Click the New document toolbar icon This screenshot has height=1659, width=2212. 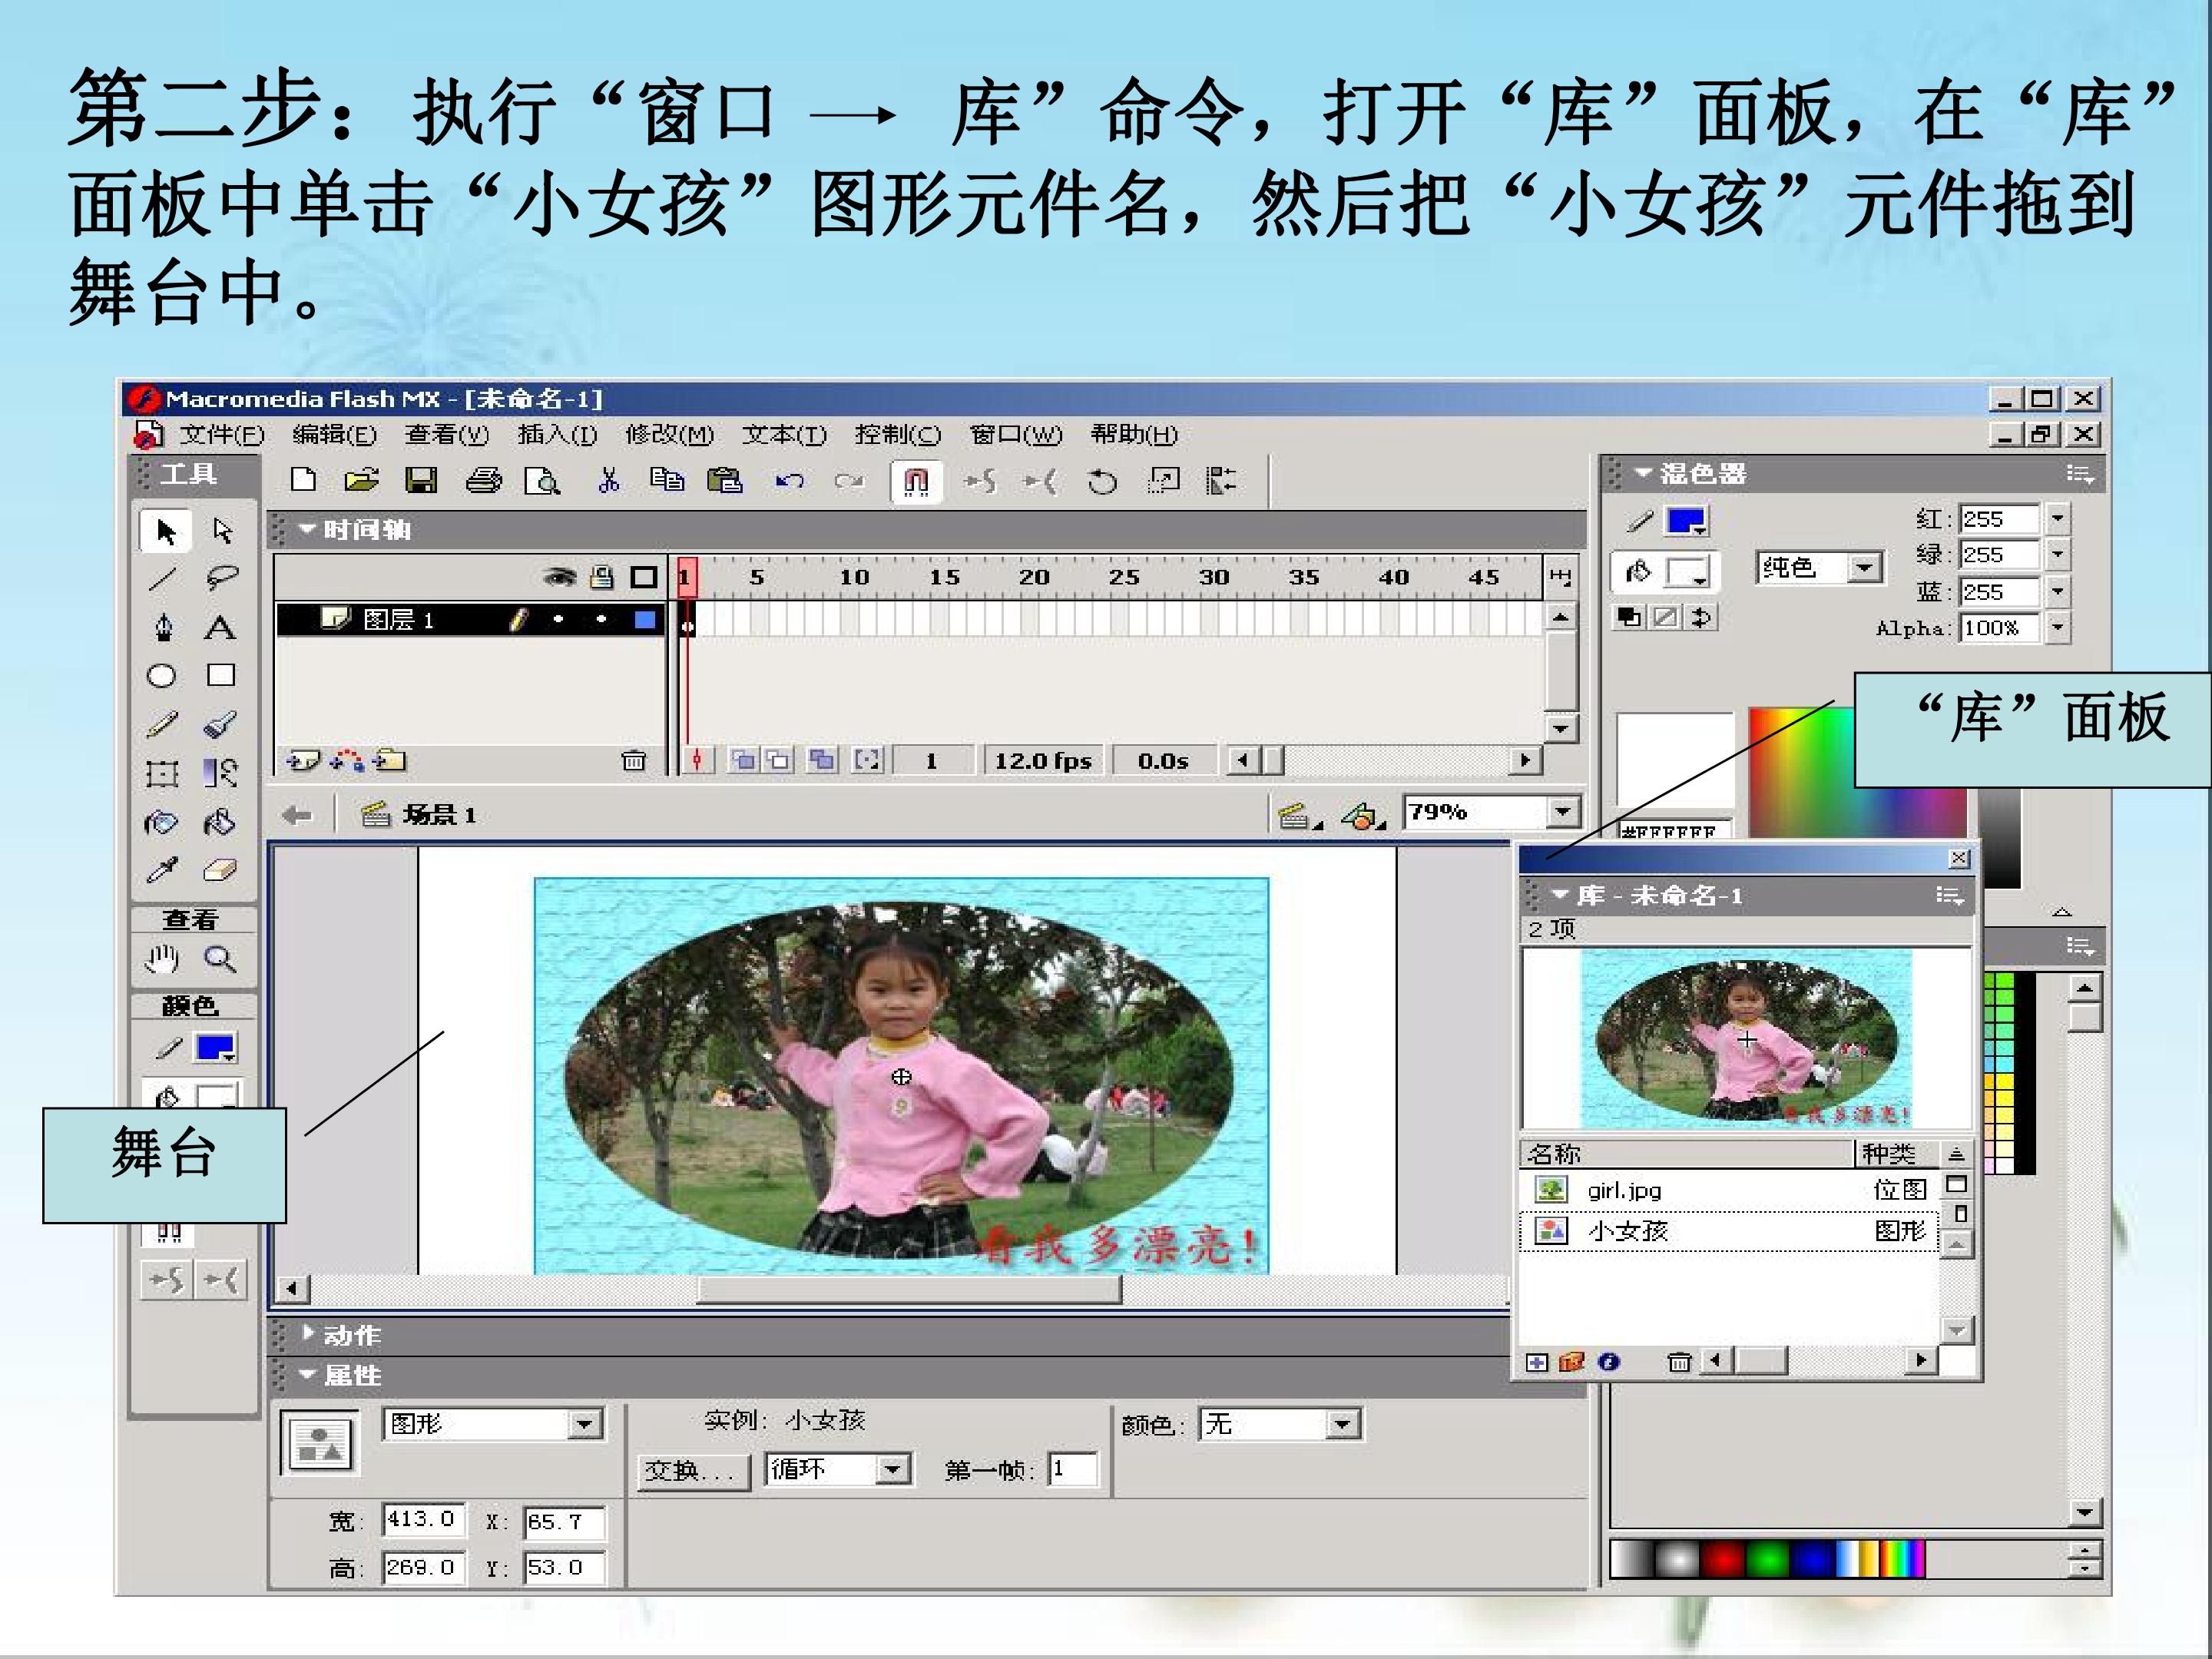click(x=303, y=481)
